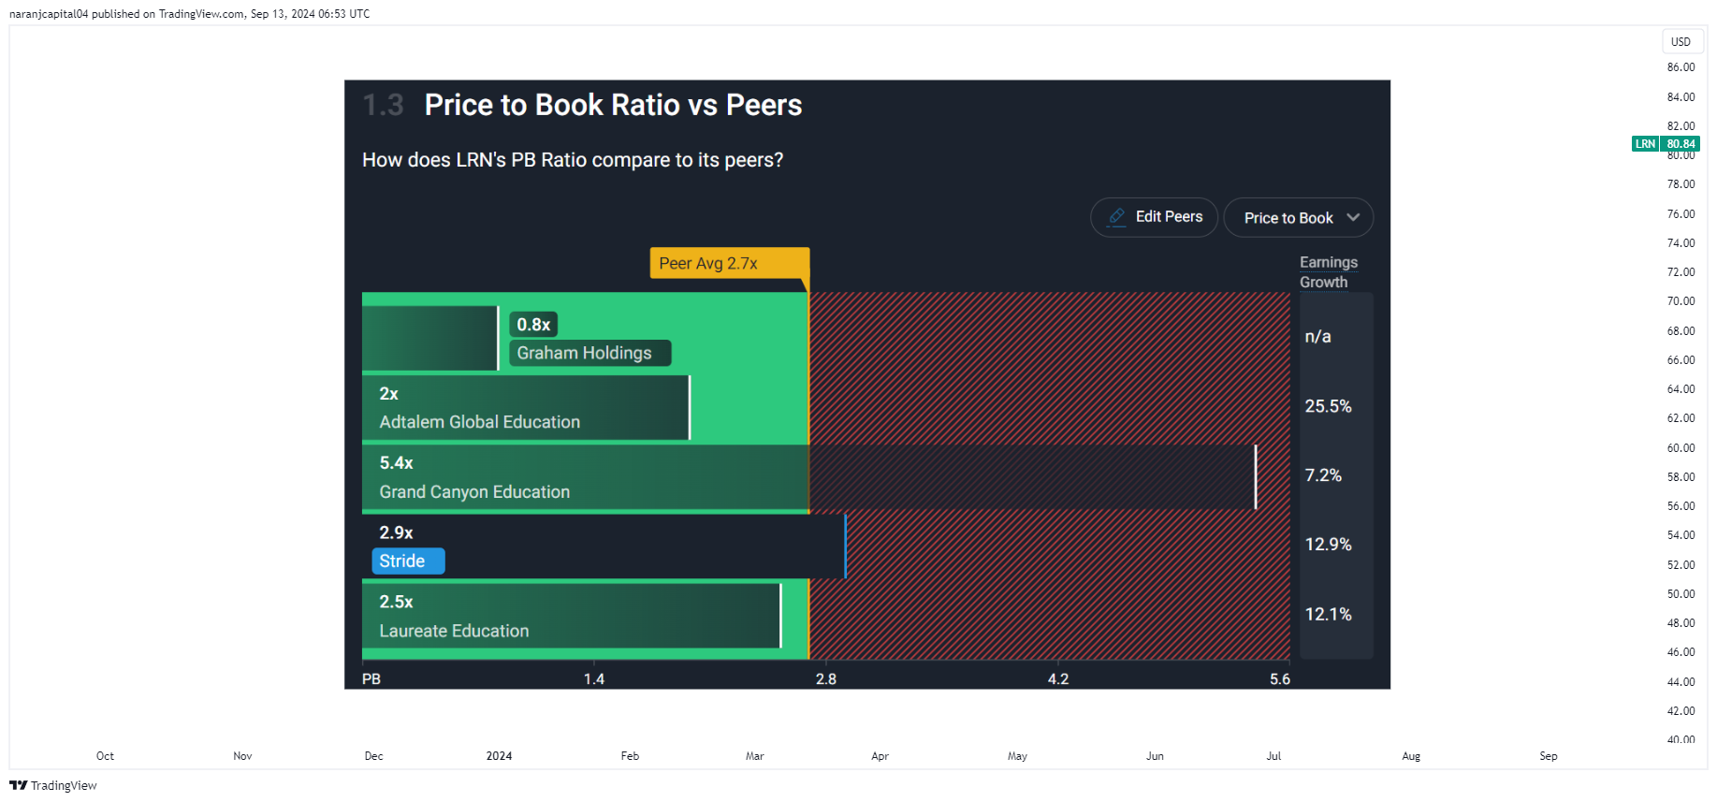Click the pencil icon in Edit Peers
1717x802 pixels.
(x=1117, y=217)
